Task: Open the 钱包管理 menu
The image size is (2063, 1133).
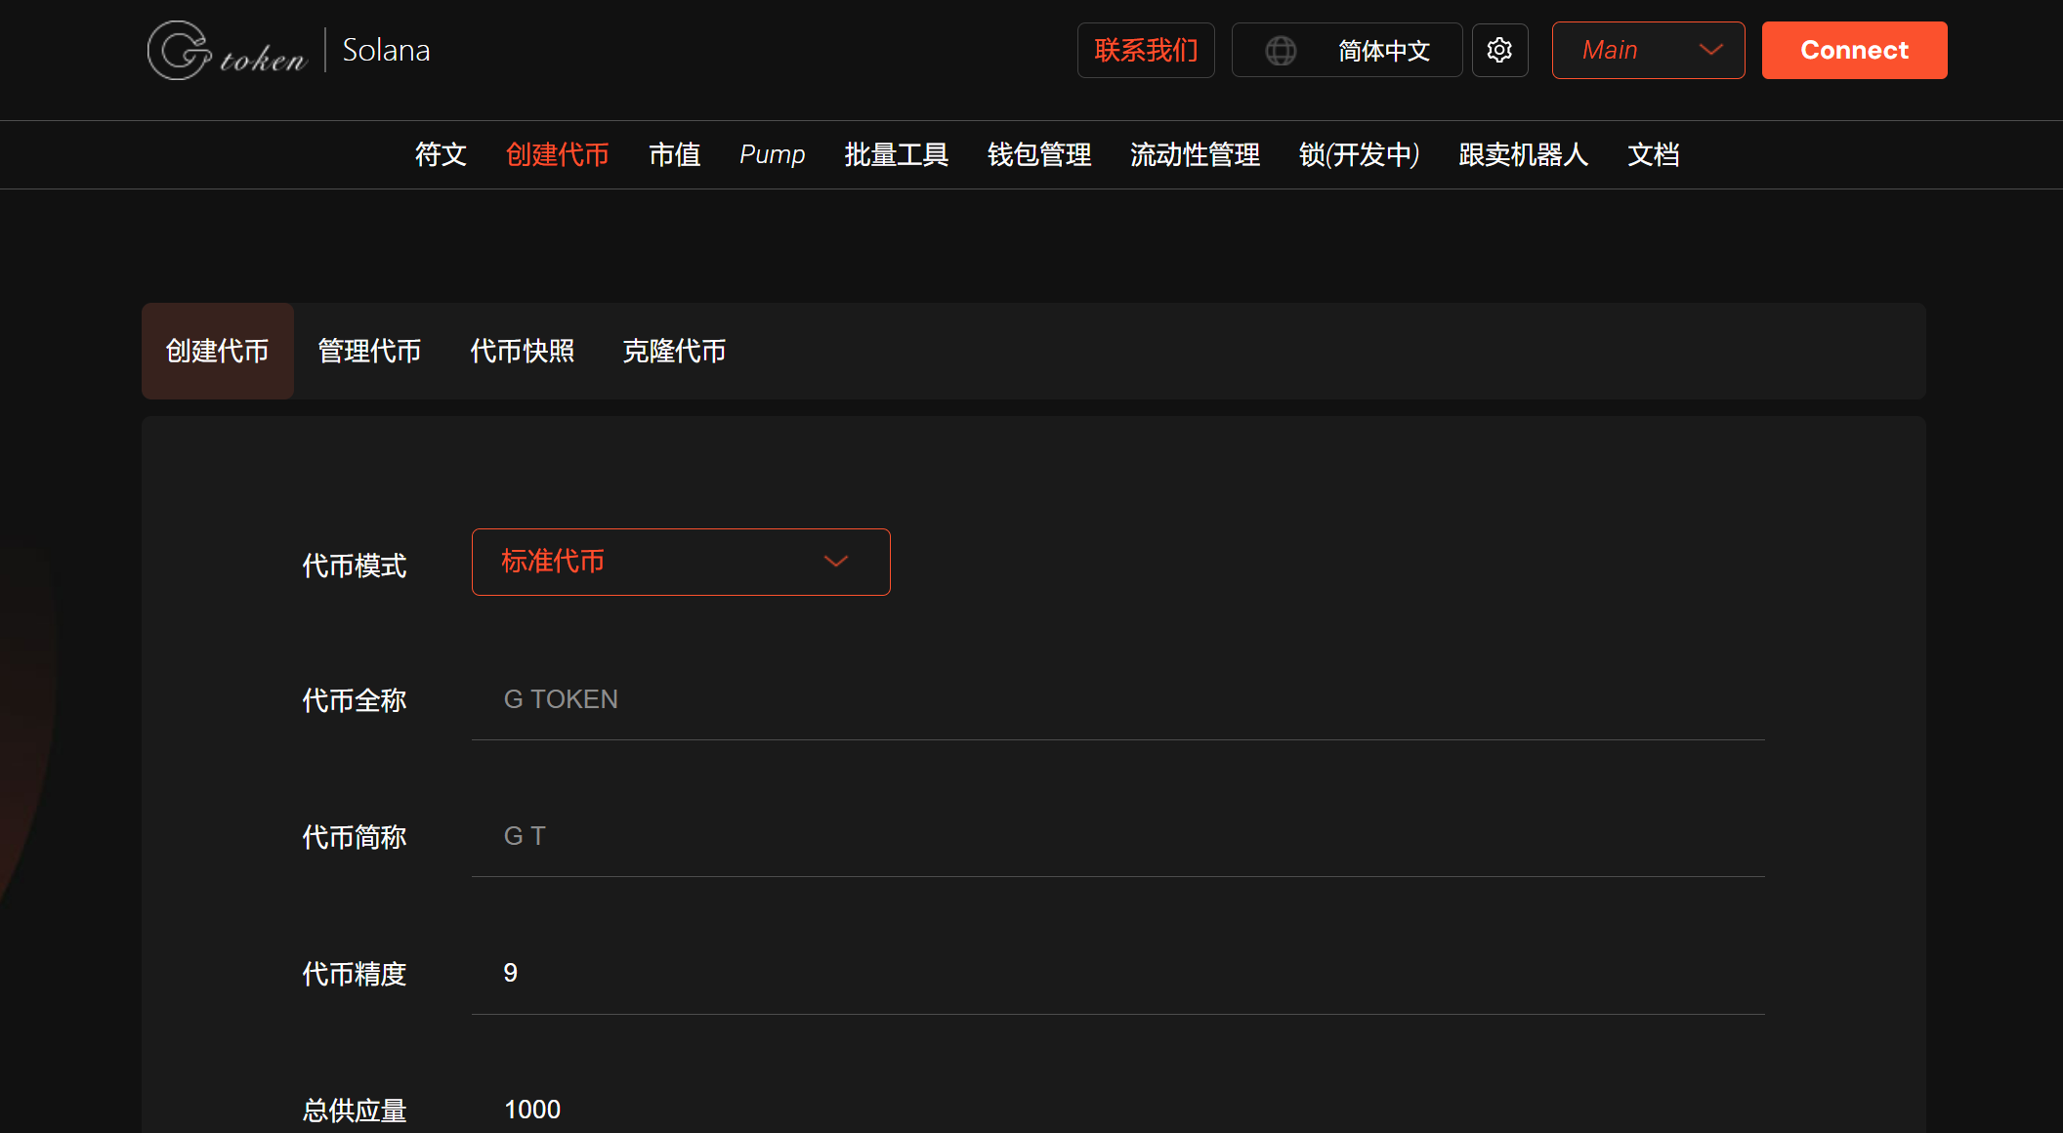Action: click(1038, 154)
